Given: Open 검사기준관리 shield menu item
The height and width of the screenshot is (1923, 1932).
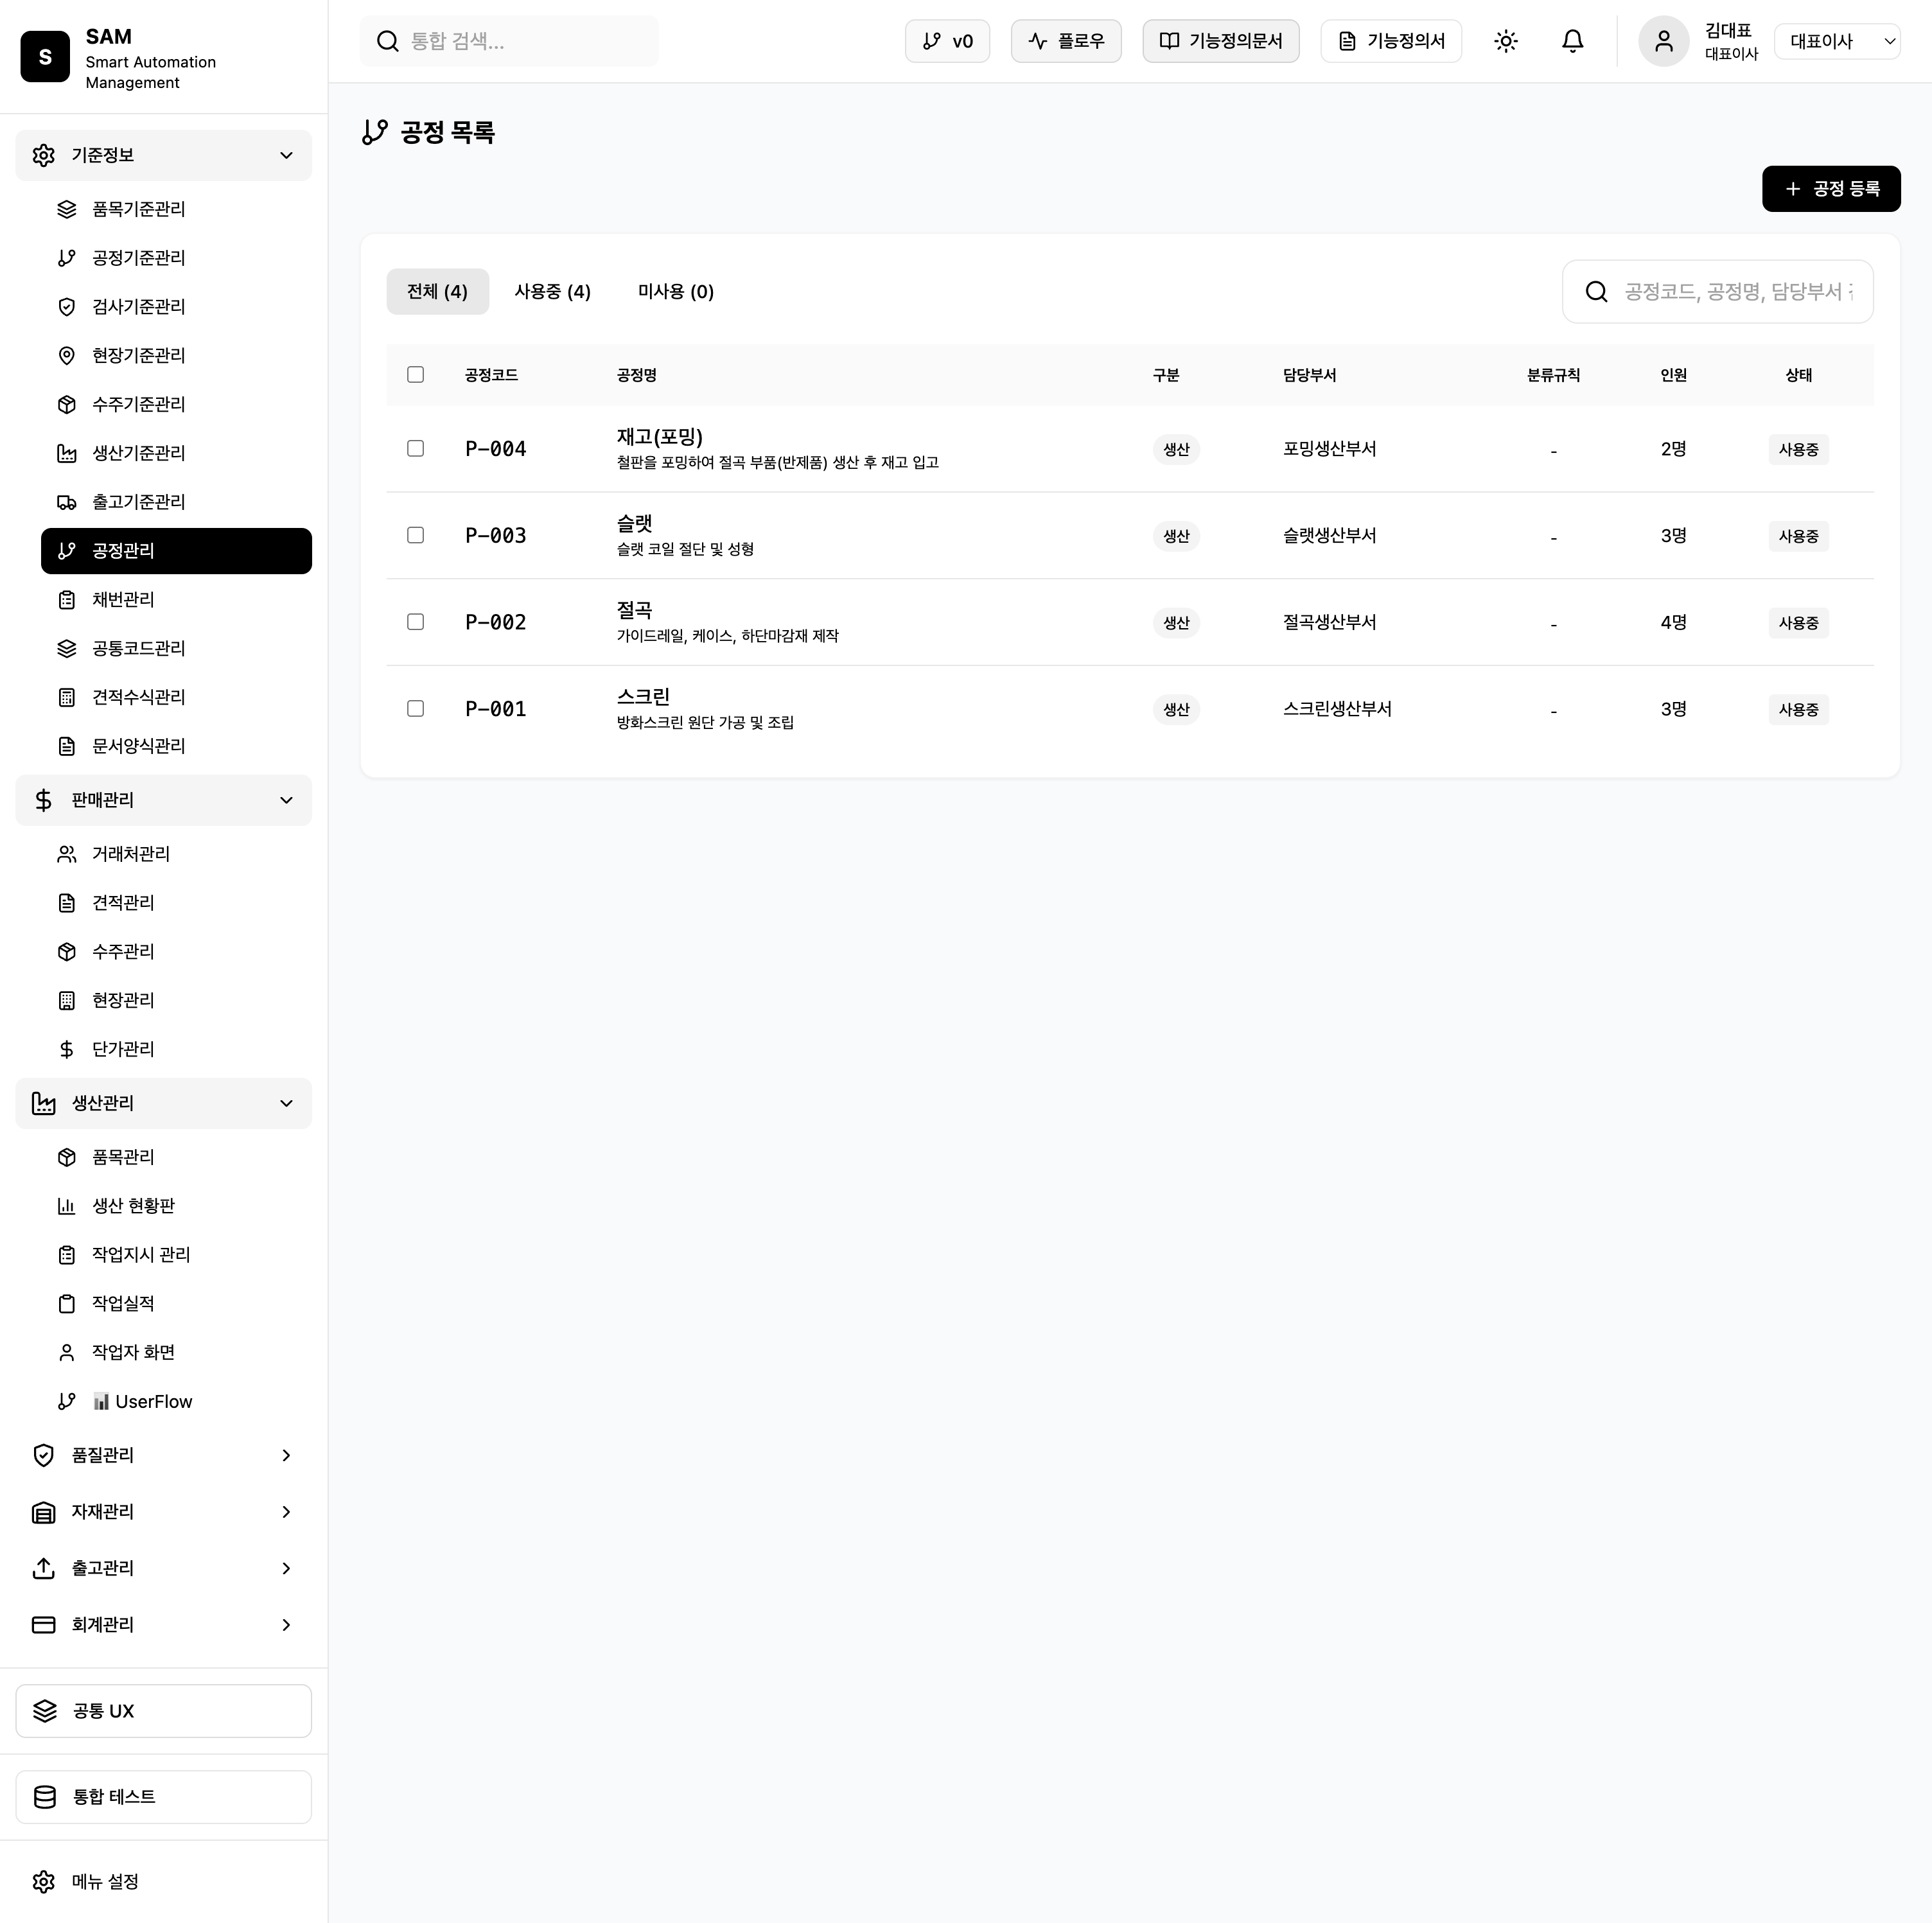Looking at the screenshot, I should click(138, 307).
